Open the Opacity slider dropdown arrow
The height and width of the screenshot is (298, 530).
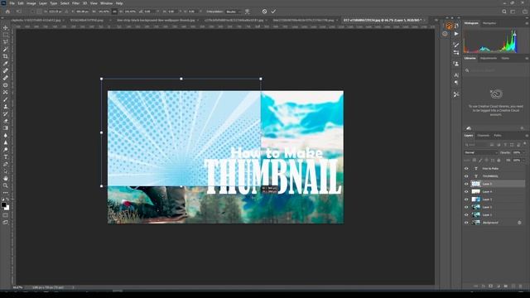tap(524, 152)
